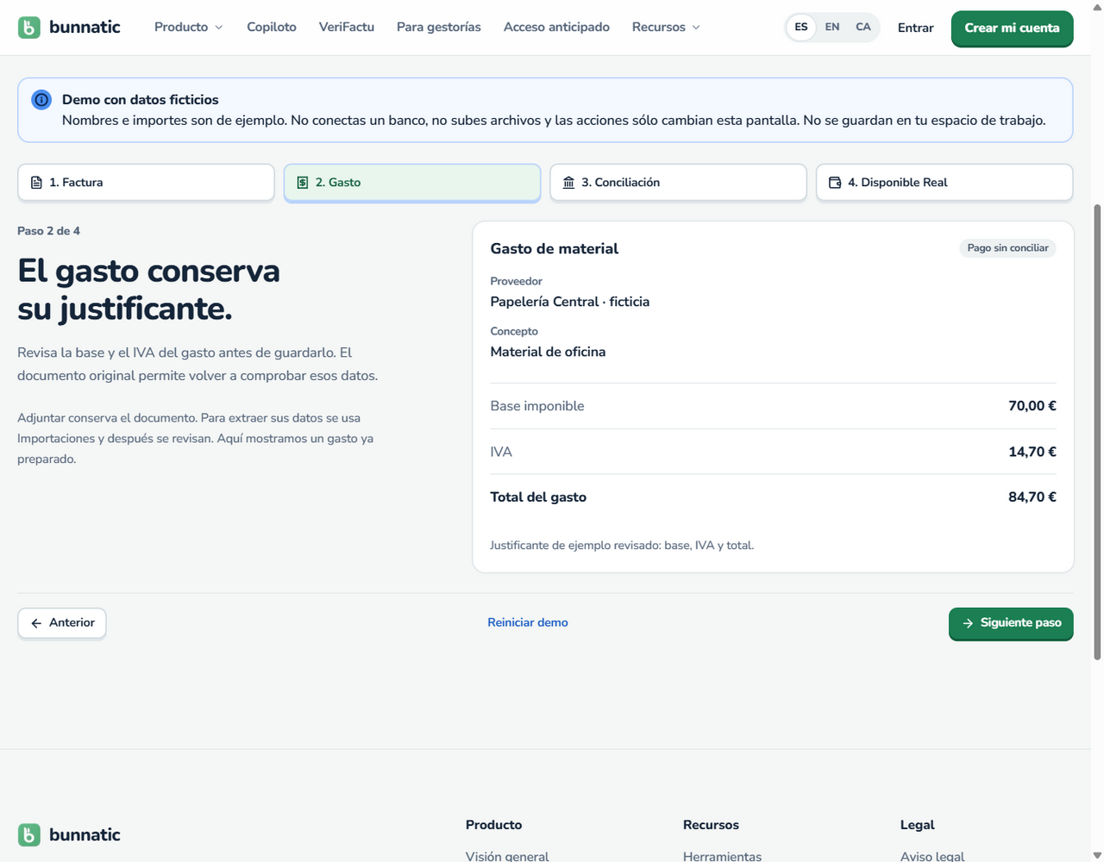Click the left arrow icon on Anterior
The image size is (1104, 862).
(36, 623)
